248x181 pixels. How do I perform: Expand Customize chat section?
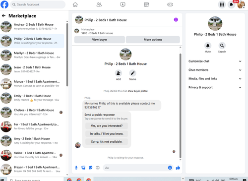pos(215,61)
